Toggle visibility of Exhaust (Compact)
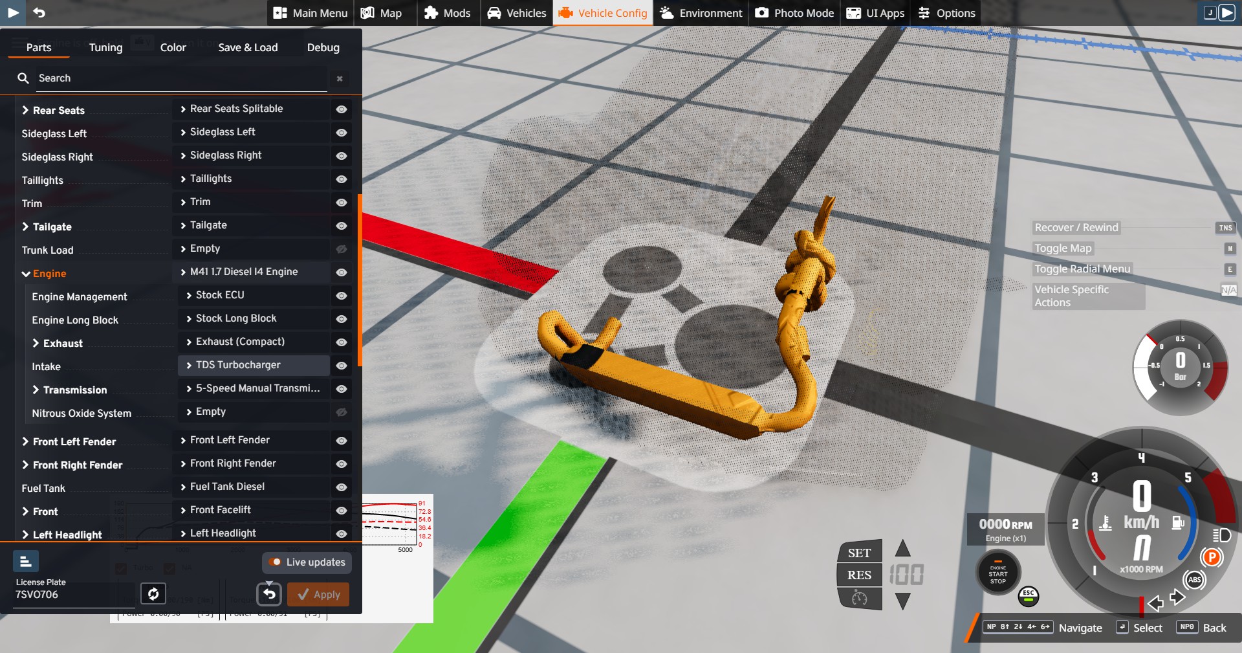1242x653 pixels. [342, 342]
